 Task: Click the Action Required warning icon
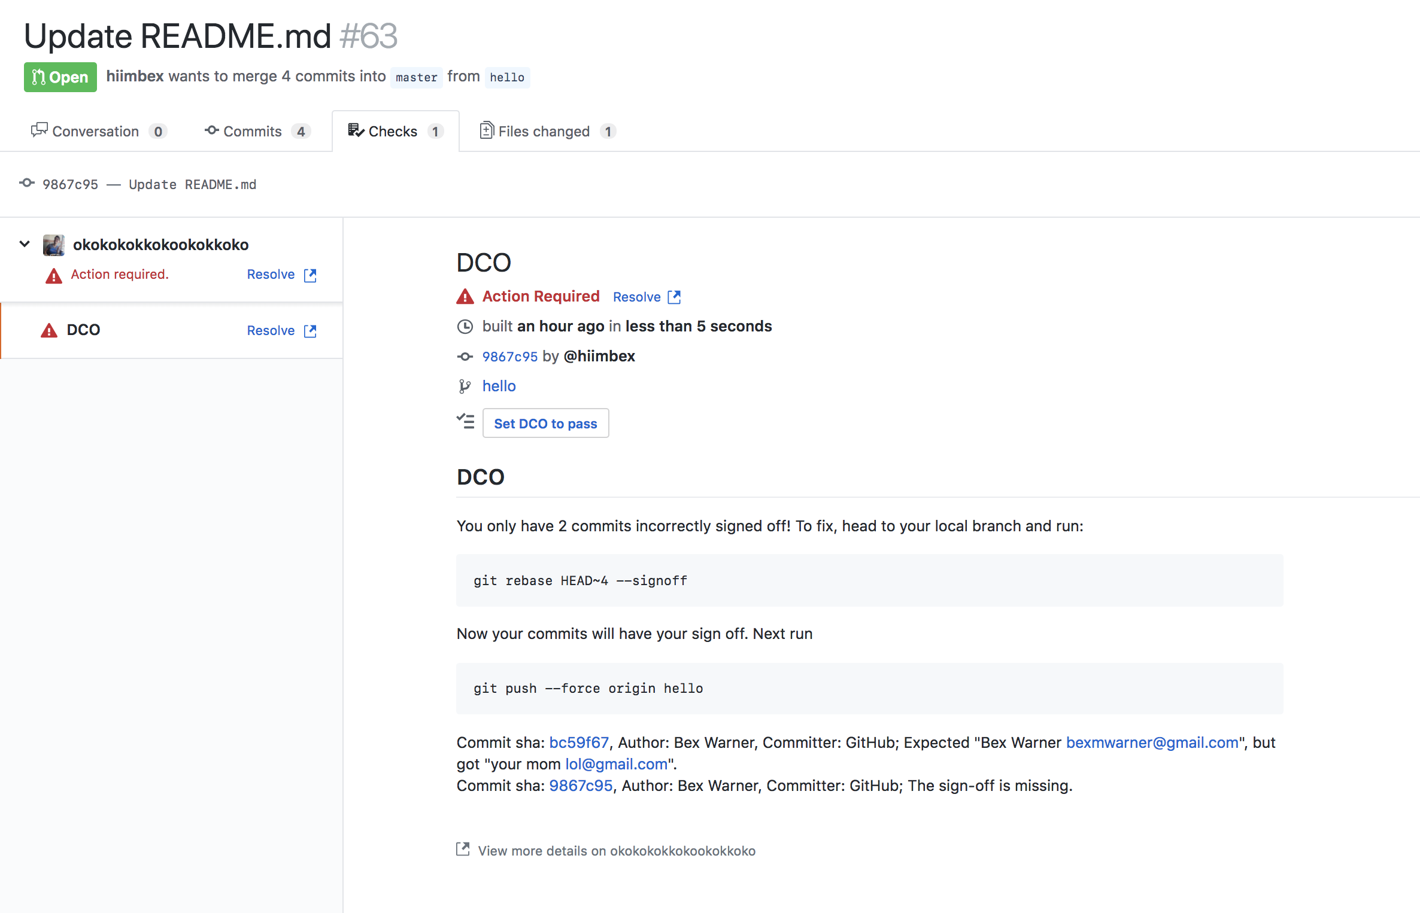click(465, 297)
